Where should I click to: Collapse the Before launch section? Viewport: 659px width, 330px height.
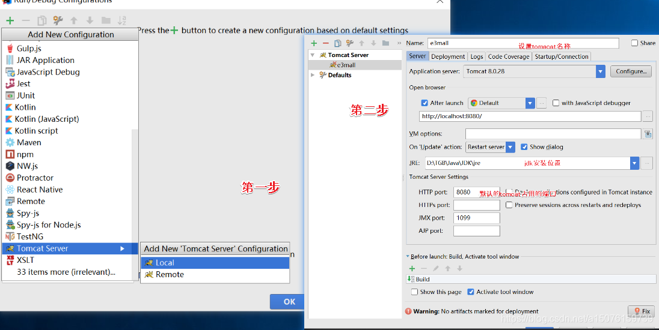tap(408, 256)
